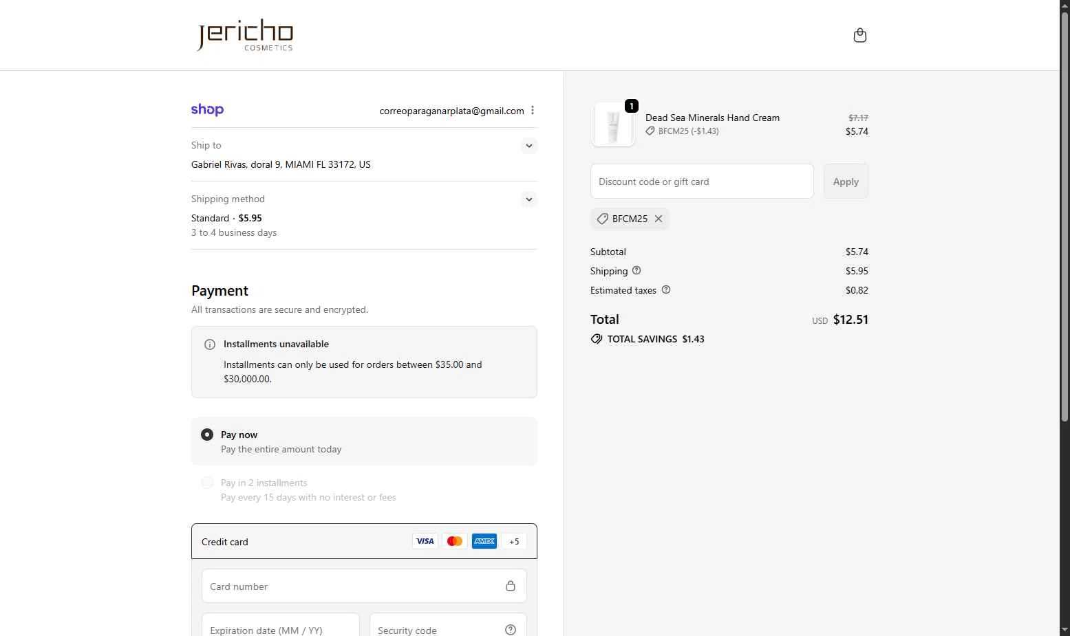Image resolution: width=1070 pixels, height=636 pixels.
Task: Click the struck-through $7.17 price
Action: click(858, 118)
